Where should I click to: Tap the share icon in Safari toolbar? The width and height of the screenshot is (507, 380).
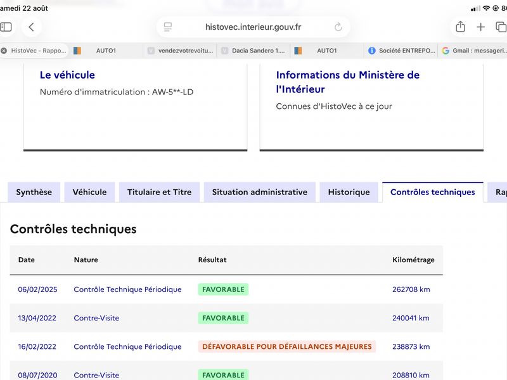[461, 27]
